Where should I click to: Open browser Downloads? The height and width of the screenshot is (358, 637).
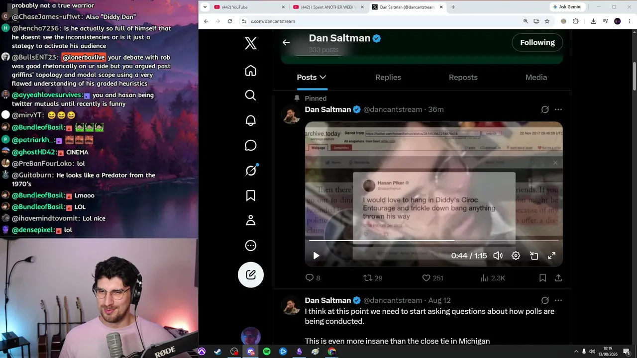[593, 21]
